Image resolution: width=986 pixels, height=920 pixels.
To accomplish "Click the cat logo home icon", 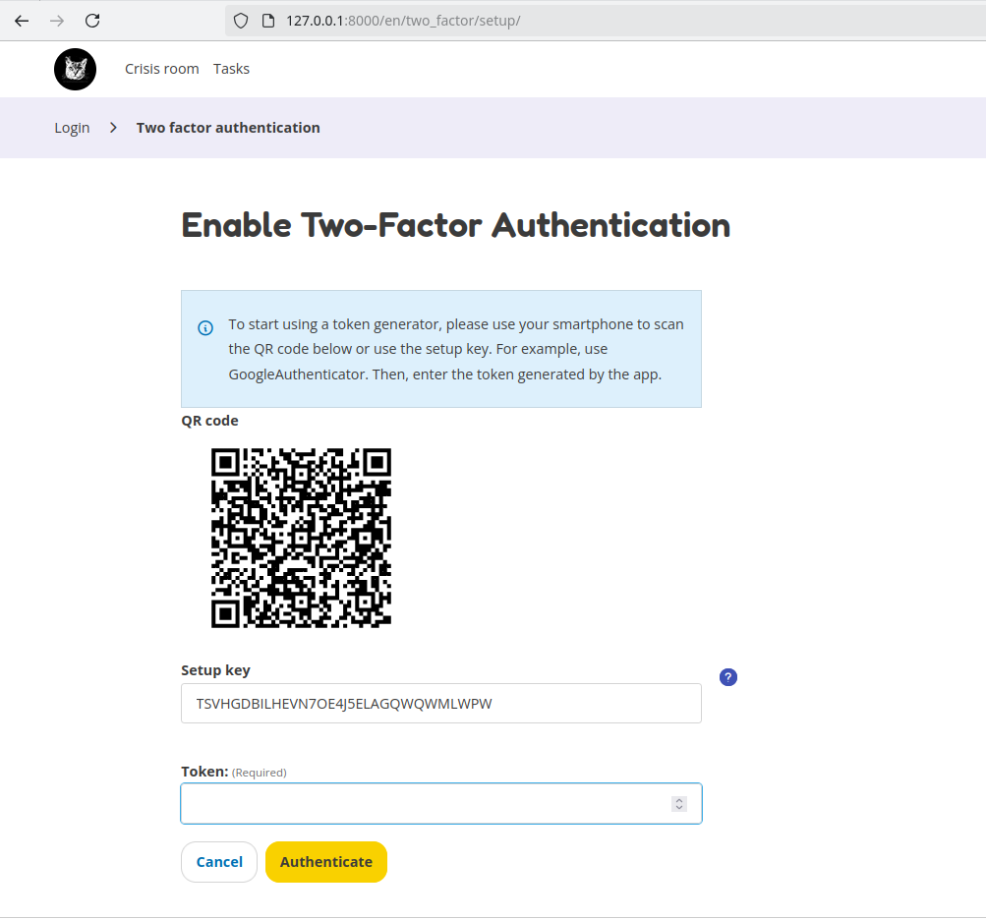I will 75,69.
